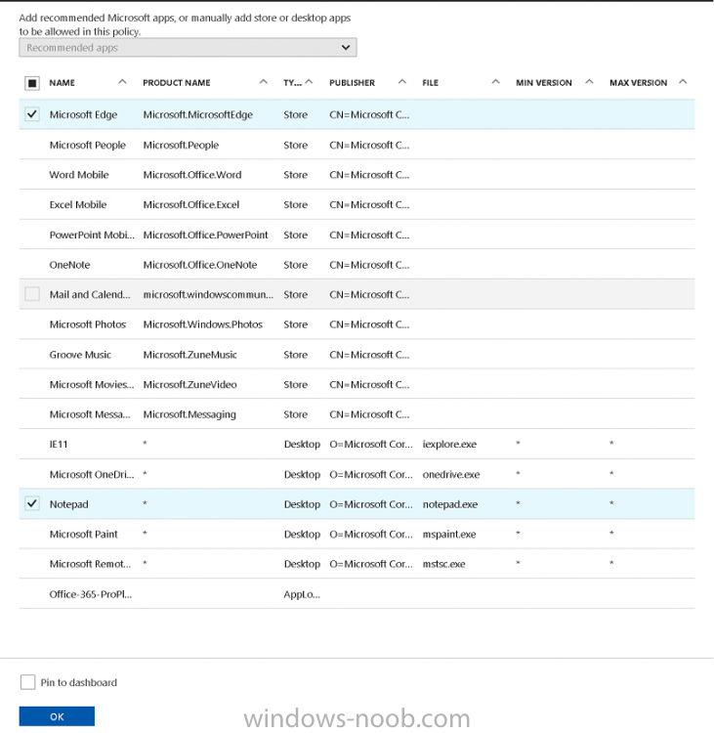714x733 pixels.
Task: Click Microsoft.People product name cell
Action: pos(181,145)
